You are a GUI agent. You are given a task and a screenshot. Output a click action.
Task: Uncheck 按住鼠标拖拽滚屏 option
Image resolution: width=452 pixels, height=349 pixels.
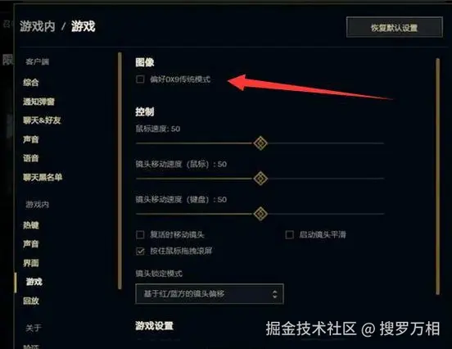click(140, 251)
